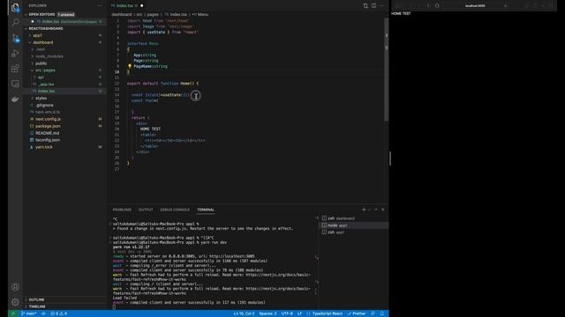Change Spaces: 2 indentation setting
565x317 pixels.
267,313
